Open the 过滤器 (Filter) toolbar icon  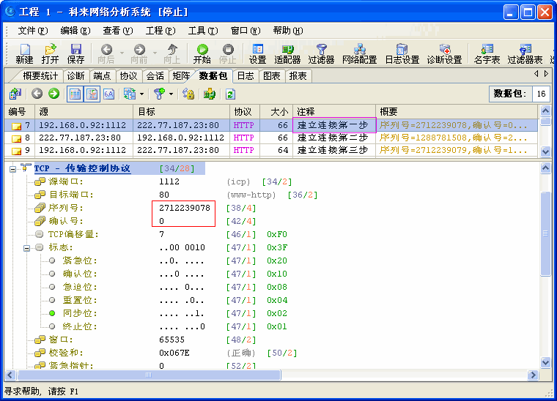click(321, 54)
